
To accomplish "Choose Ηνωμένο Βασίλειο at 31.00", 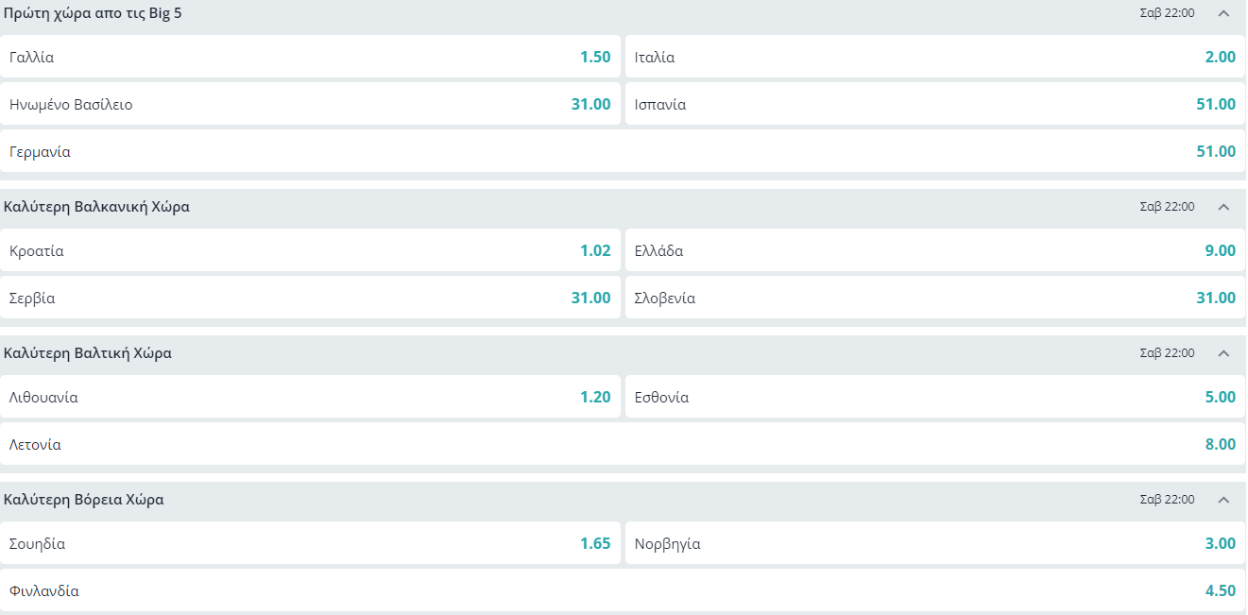I will point(311,104).
